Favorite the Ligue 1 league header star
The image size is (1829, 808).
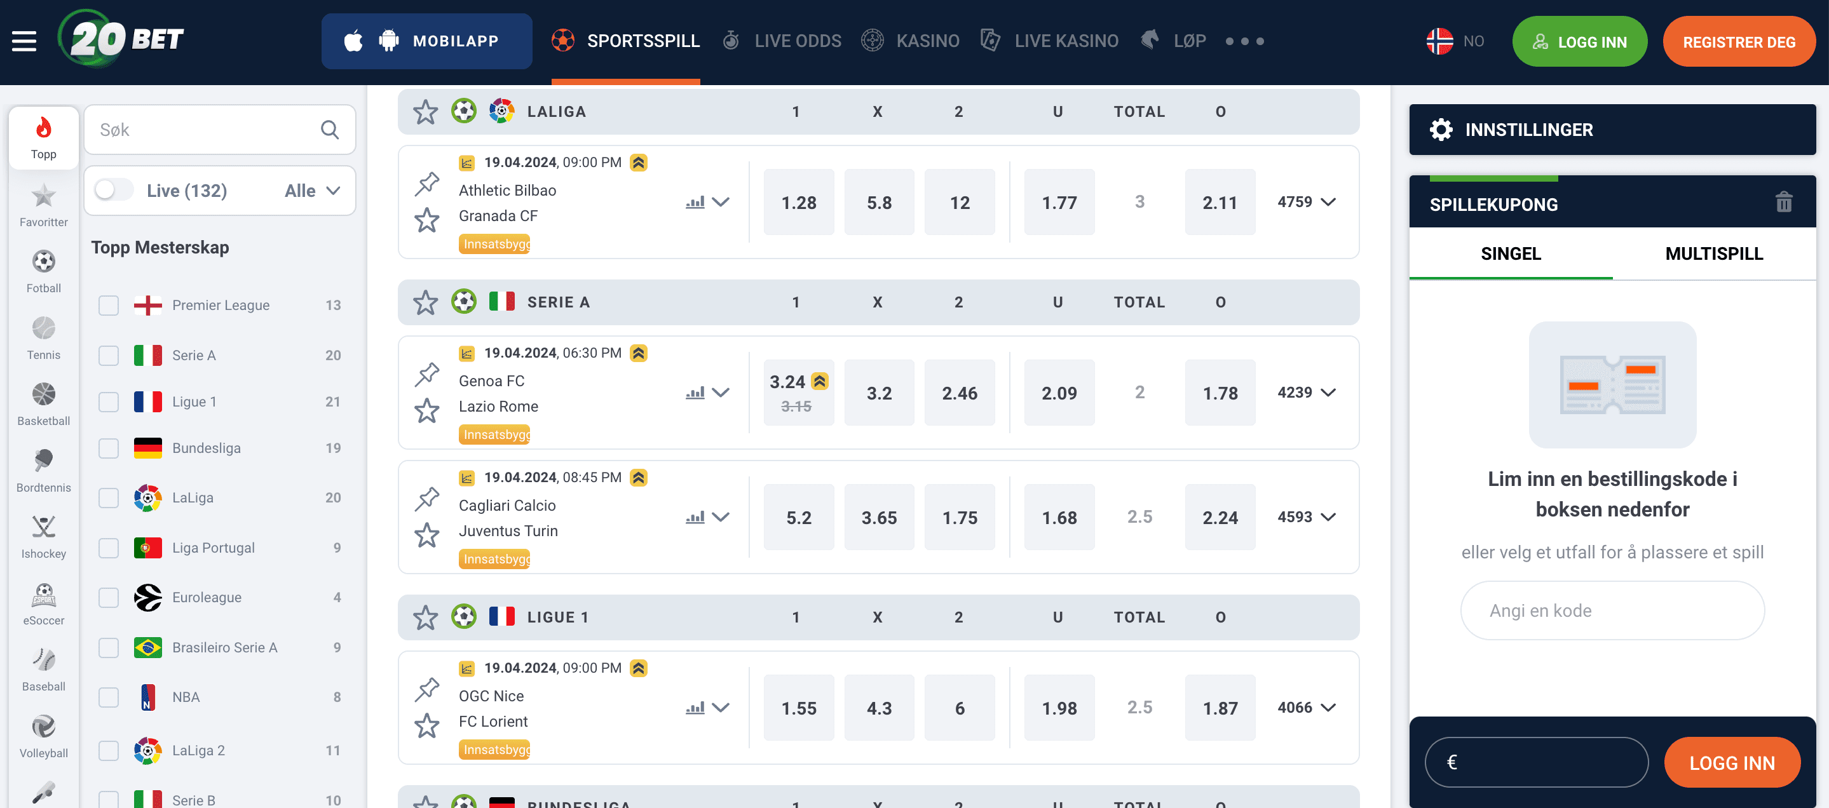pos(425,617)
